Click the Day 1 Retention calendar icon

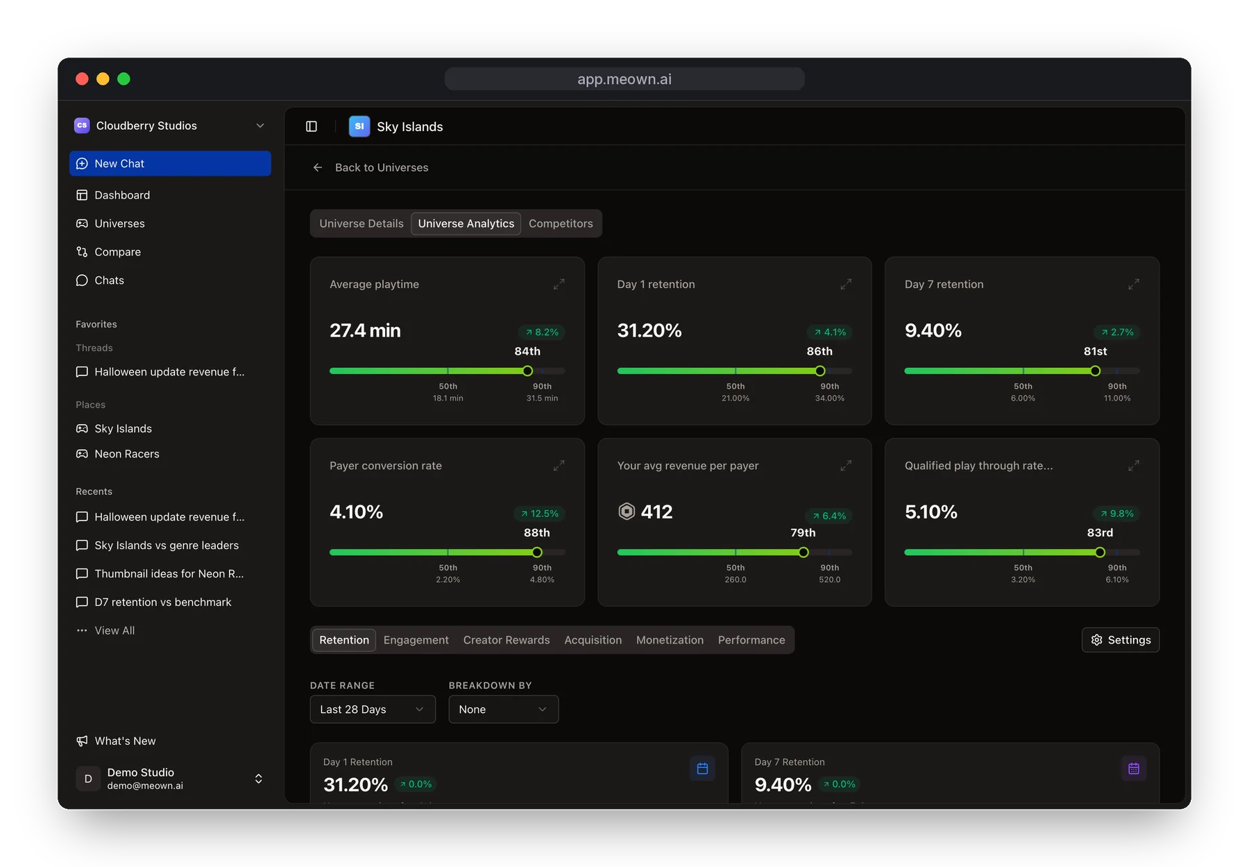pos(702,768)
